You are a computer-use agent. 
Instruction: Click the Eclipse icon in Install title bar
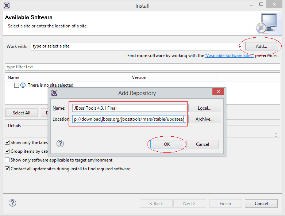[7, 5]
